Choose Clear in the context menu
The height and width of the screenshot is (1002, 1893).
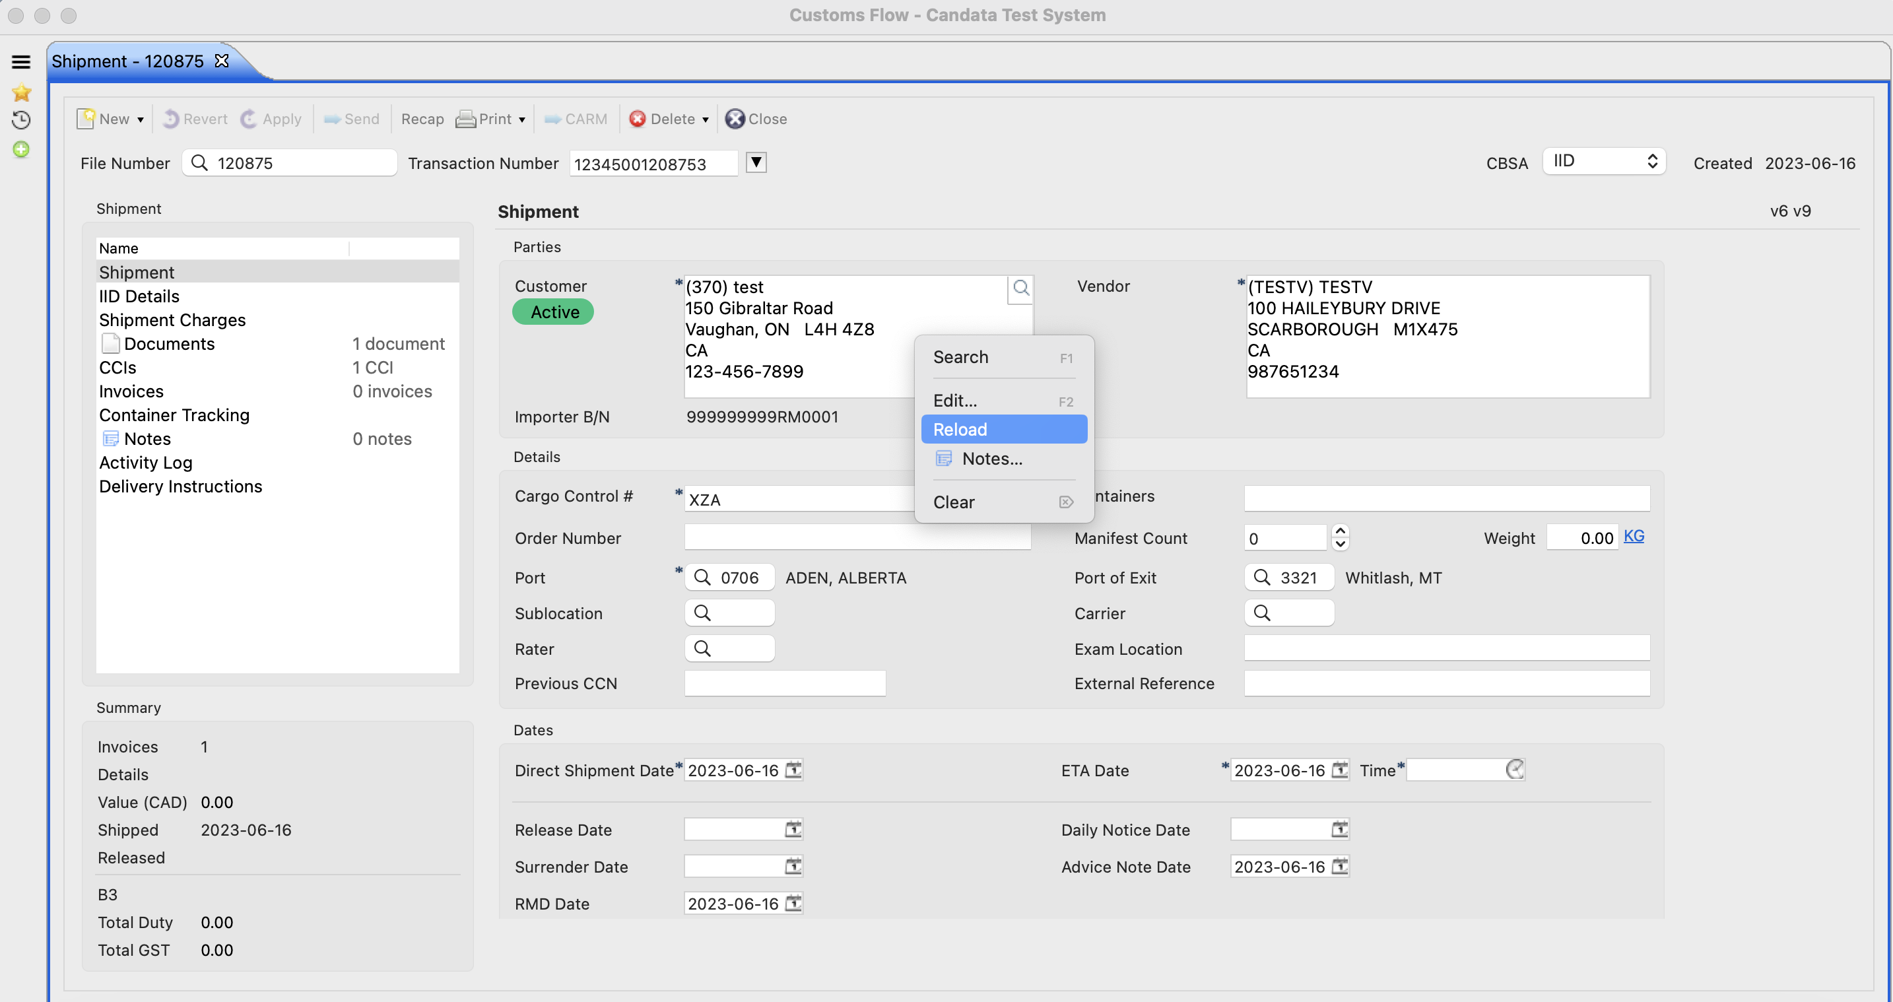[1004, 502]
